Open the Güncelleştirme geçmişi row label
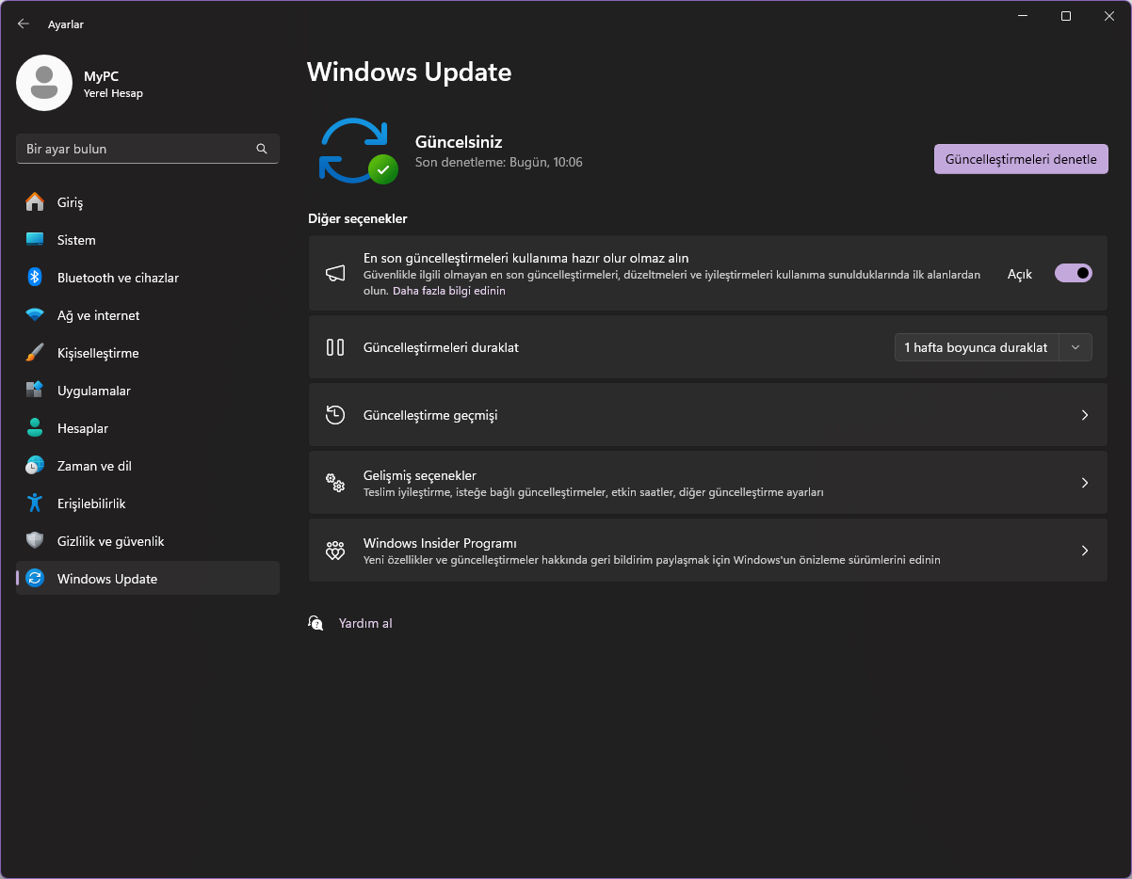The image size is (1132, 879). 430,415
